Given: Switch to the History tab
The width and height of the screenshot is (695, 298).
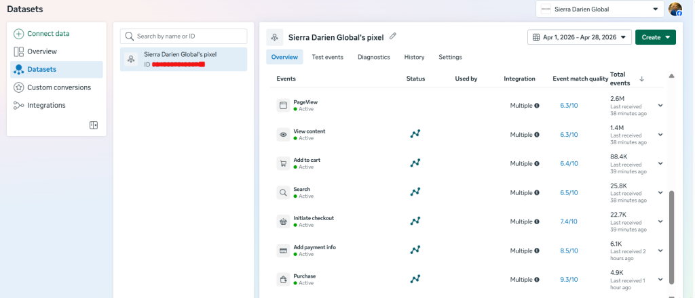Looking at the screenshot, I should pyautogui.click(x=414, y=57).
